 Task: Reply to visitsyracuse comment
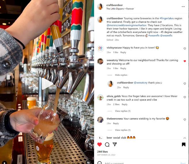(x=123, y=52)
